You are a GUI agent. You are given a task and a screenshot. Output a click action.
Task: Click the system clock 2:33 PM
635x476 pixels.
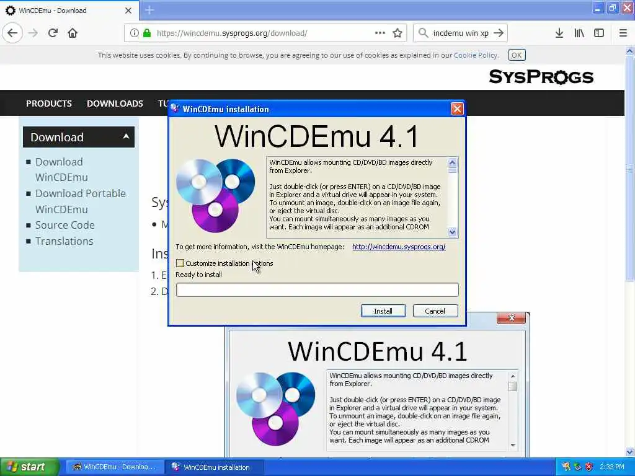point(612,467)
